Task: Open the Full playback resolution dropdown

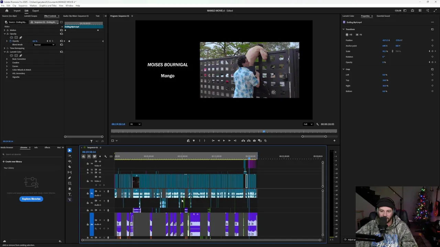Action: [x=308, y=124]
